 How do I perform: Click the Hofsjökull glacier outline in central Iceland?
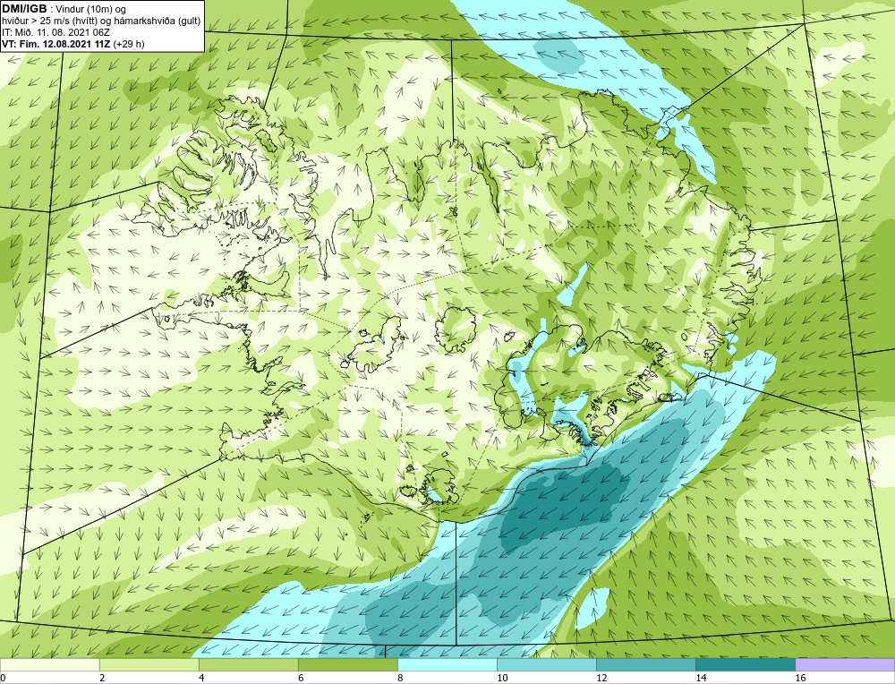pyautogui.click(x=455, y=329)
